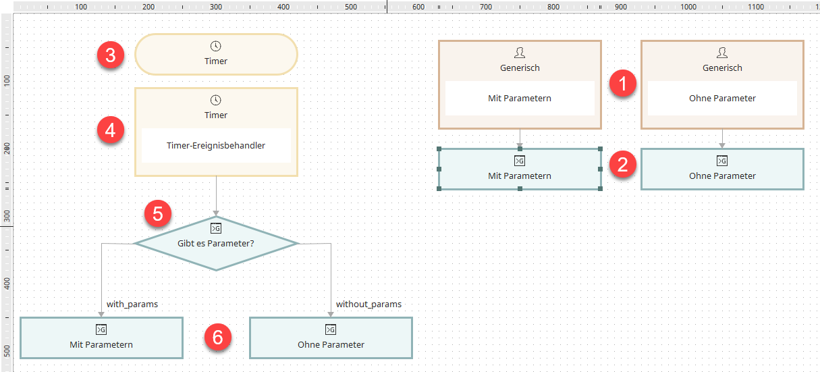Select white 'Ohne Parameter' handler box in Generisch node
The width and height of the screenshot is (820, 372).
(x=722, y=98)
